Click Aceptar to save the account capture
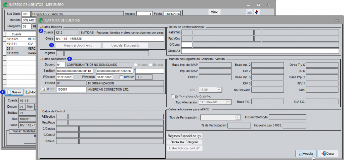344x160 pixels. pos(306,154)
